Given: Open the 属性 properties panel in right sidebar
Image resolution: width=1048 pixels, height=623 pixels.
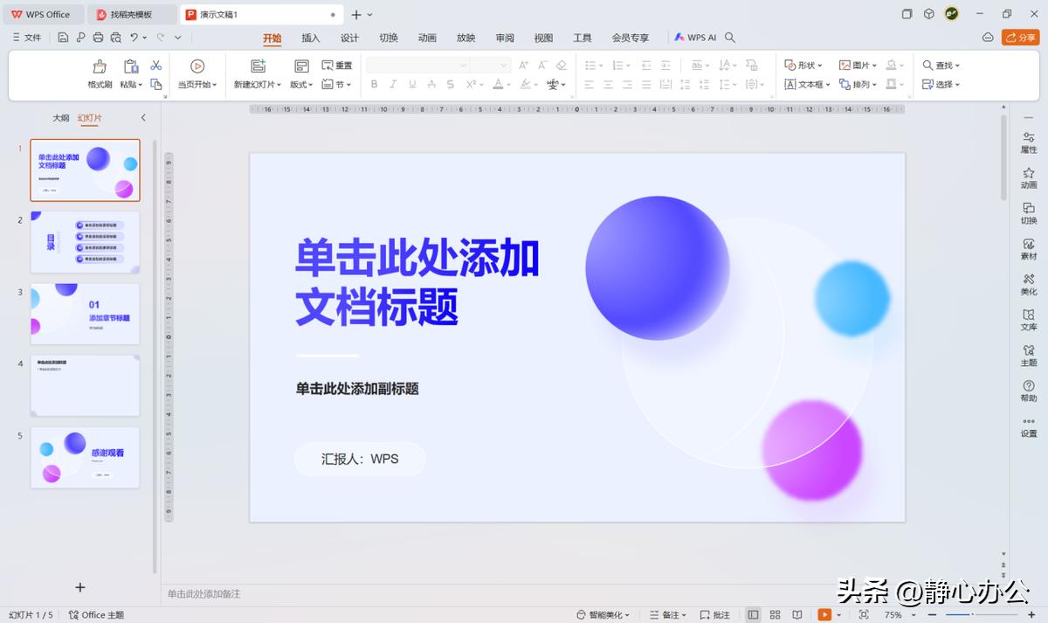Looking at the screenshot, I should click(x=1029, y=142).
